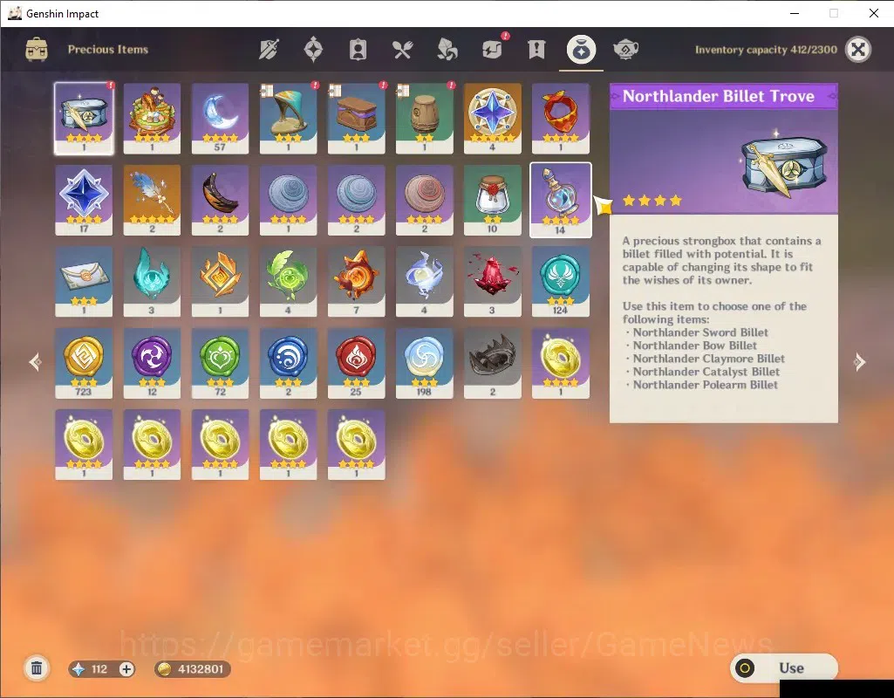Open the Materials tab
This screenshot has height=698, width=894.
447,50
